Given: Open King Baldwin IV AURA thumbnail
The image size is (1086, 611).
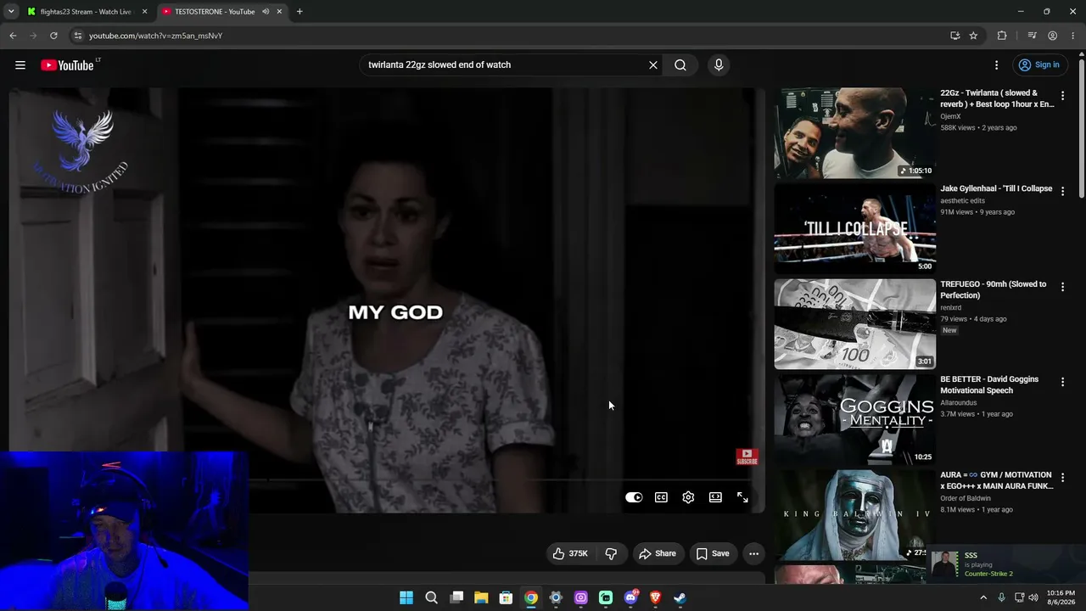Looking at the screenshot, I should [854, 515].
